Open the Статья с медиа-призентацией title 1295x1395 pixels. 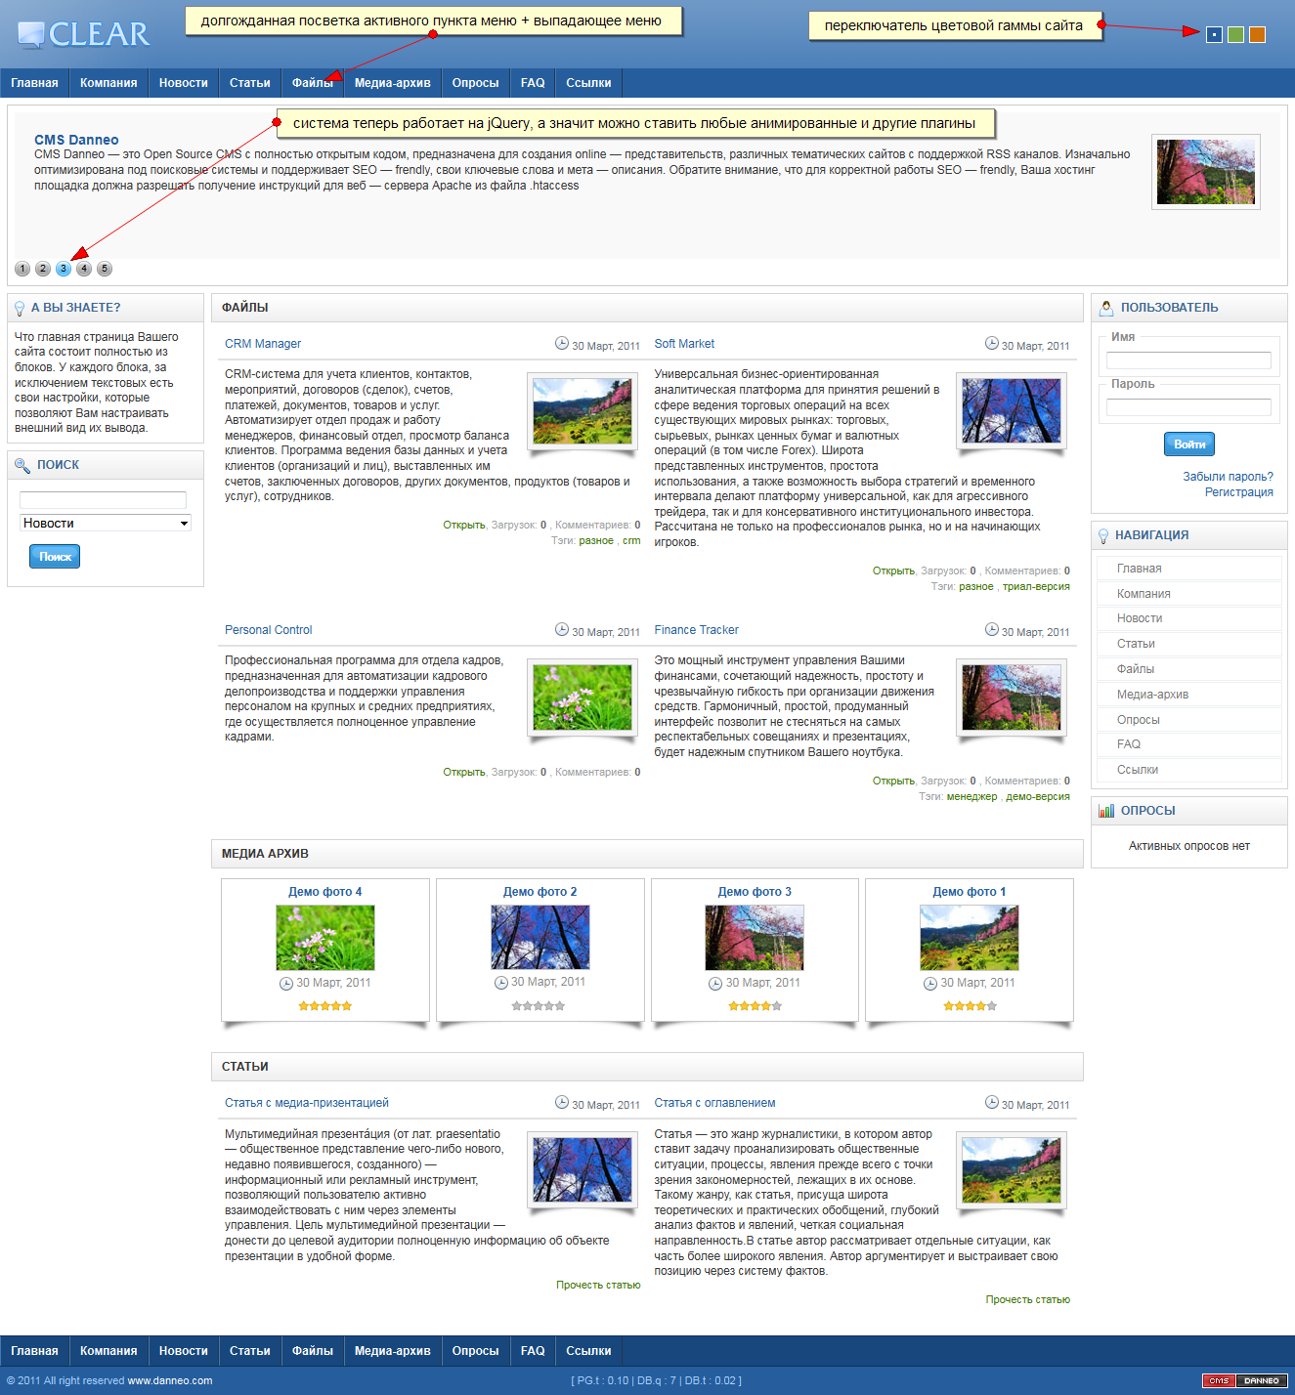307,1103
